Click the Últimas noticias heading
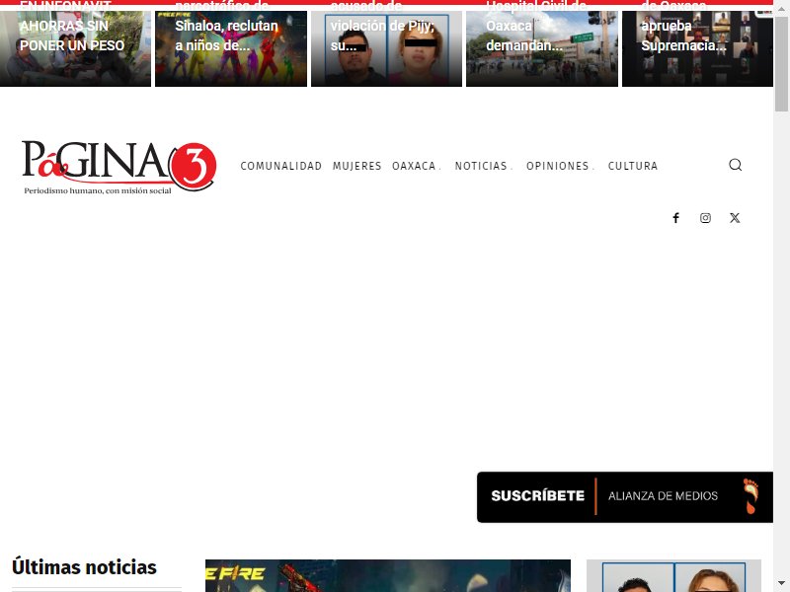 (84, 567)
